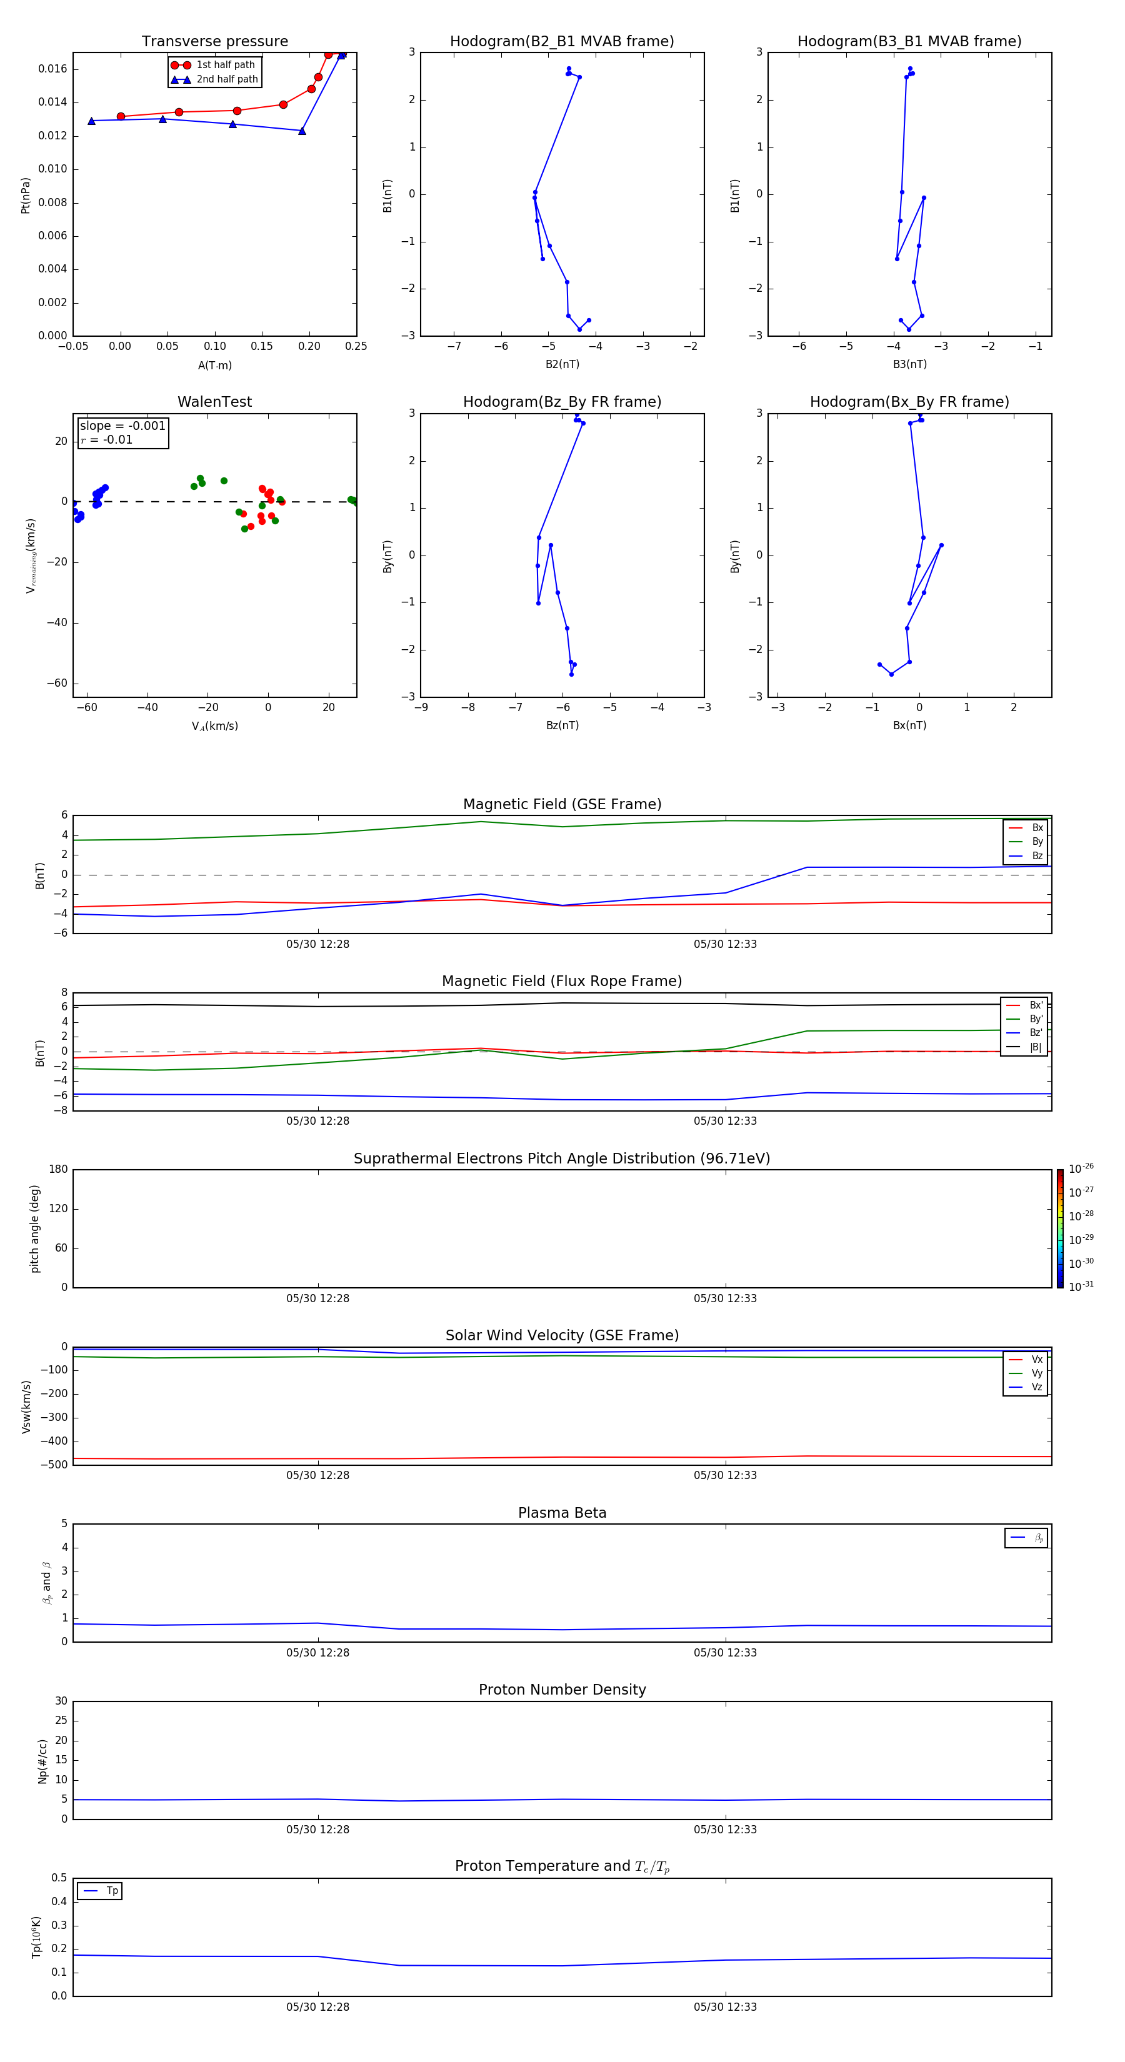The width and height of the screenshot is (1125, 2062).
Task: Click the 10^-28 colorbar tick label
Action: (x=1081, y=1216)
